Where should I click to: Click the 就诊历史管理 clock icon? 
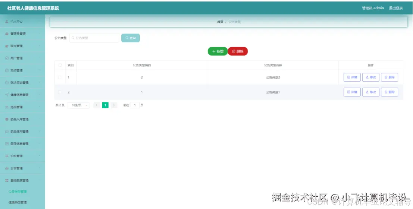pos(7,83)
